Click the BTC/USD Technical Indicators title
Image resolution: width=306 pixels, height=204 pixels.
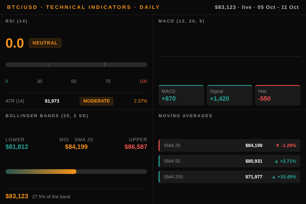coord(83,7)
